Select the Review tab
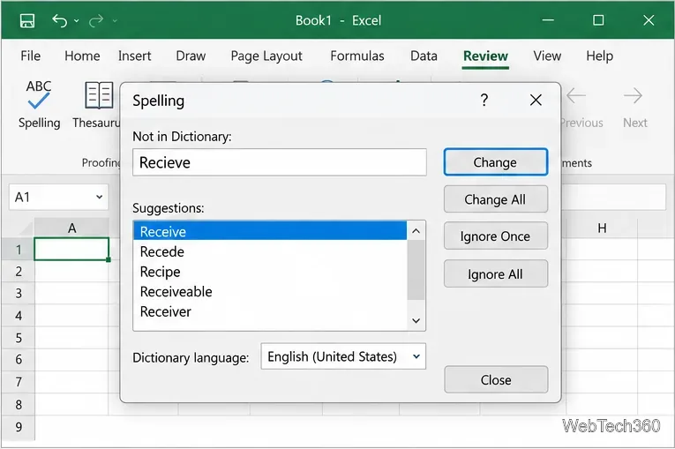The width and height of the screenshot is (675, 449). point(485,56)
